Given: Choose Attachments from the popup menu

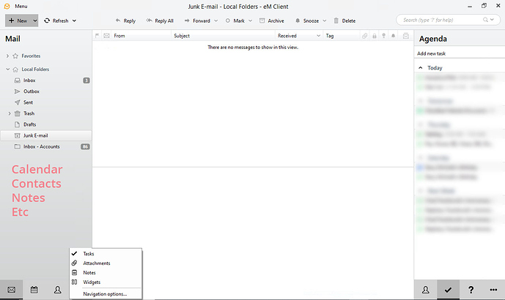Looking at the screenshot, I should (x=106, y=263).
